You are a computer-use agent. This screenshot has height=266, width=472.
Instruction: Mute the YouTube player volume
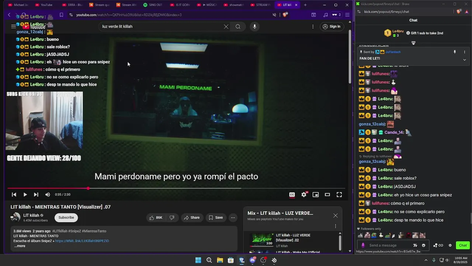coord(48,195)
